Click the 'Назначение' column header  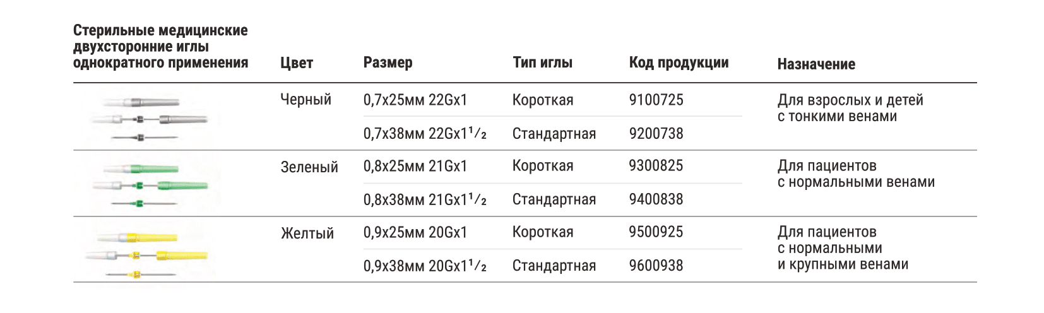click(x=816, y=64)
